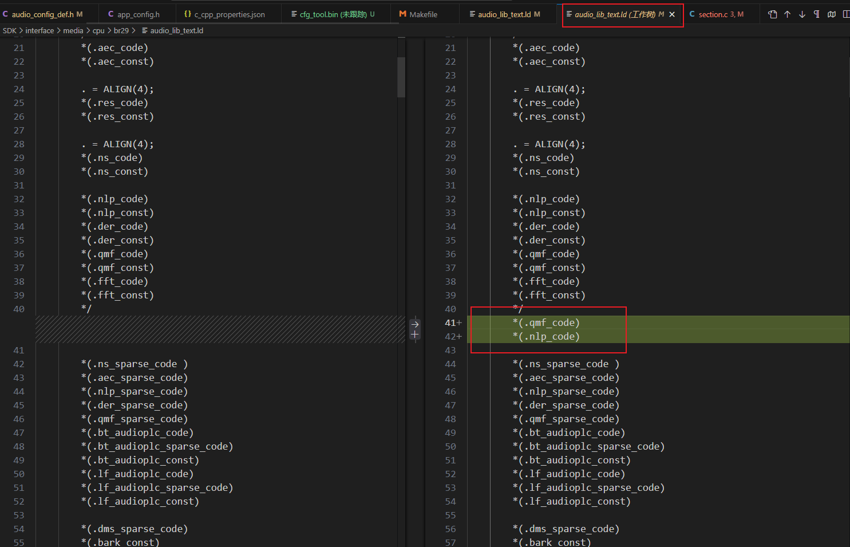Click *(.aec_code) on left pane line 21
Image resolution: width=850 pixels, height=547 pixels.
coord(114,48)
